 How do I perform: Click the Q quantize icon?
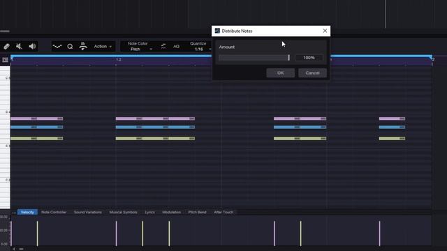[70, 47]
